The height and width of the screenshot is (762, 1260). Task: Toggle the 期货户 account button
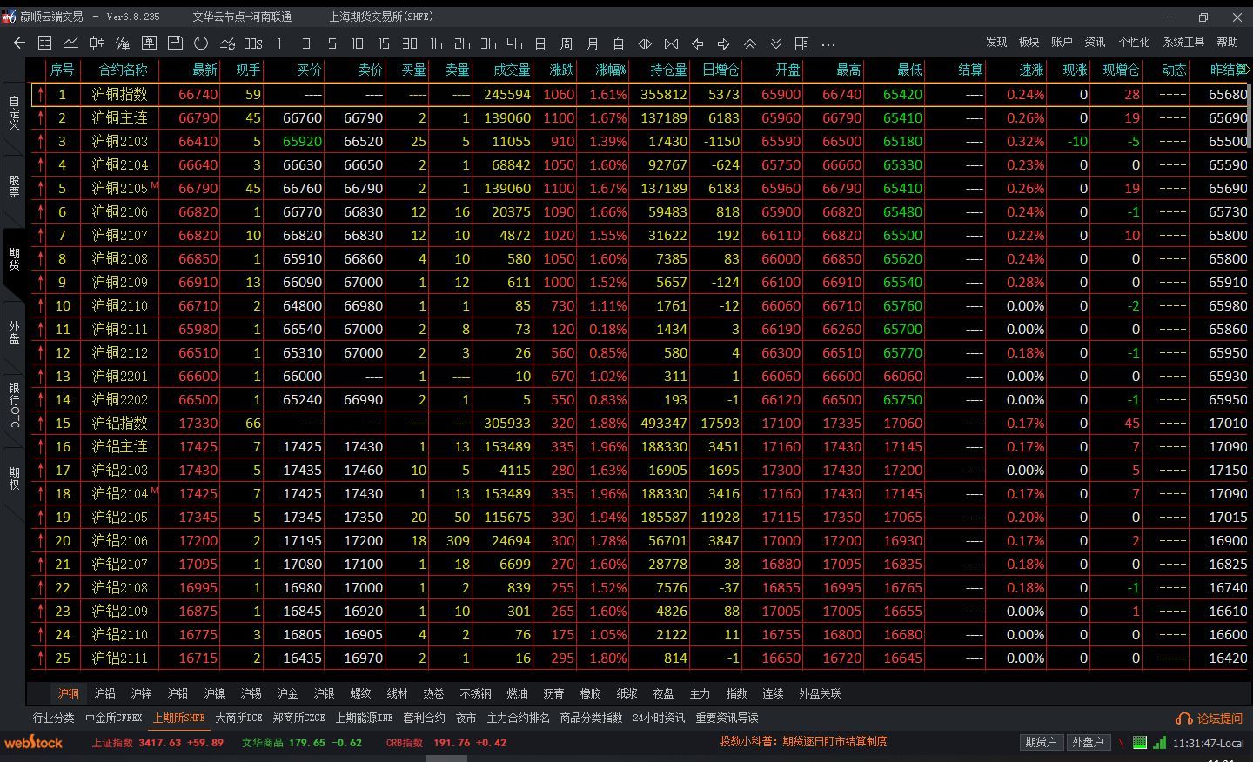click(x=1041, y=743)
